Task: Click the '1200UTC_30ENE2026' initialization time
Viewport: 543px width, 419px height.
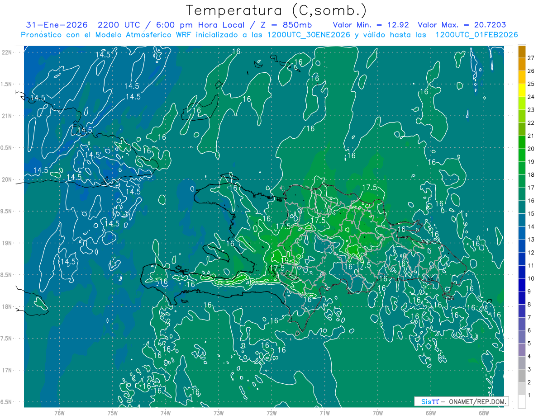Action: (x=309, y=35)
